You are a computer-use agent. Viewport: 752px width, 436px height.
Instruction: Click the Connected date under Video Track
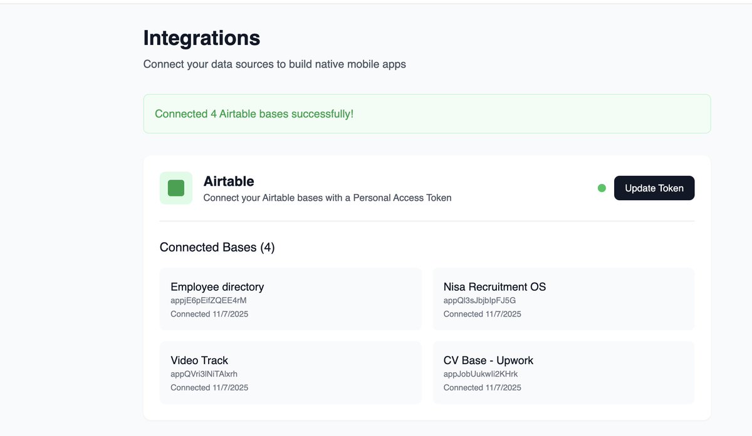pos(209,388)
